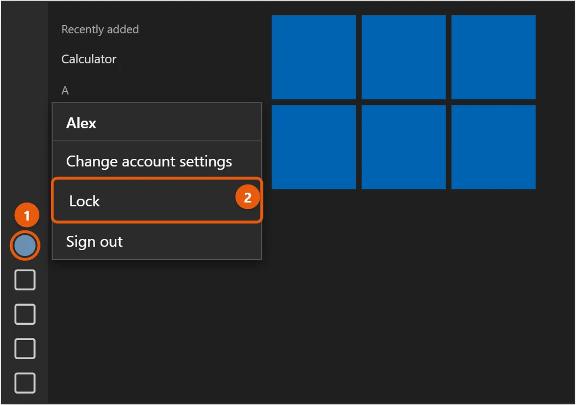Select Lock from the account menu

(157, 201)
